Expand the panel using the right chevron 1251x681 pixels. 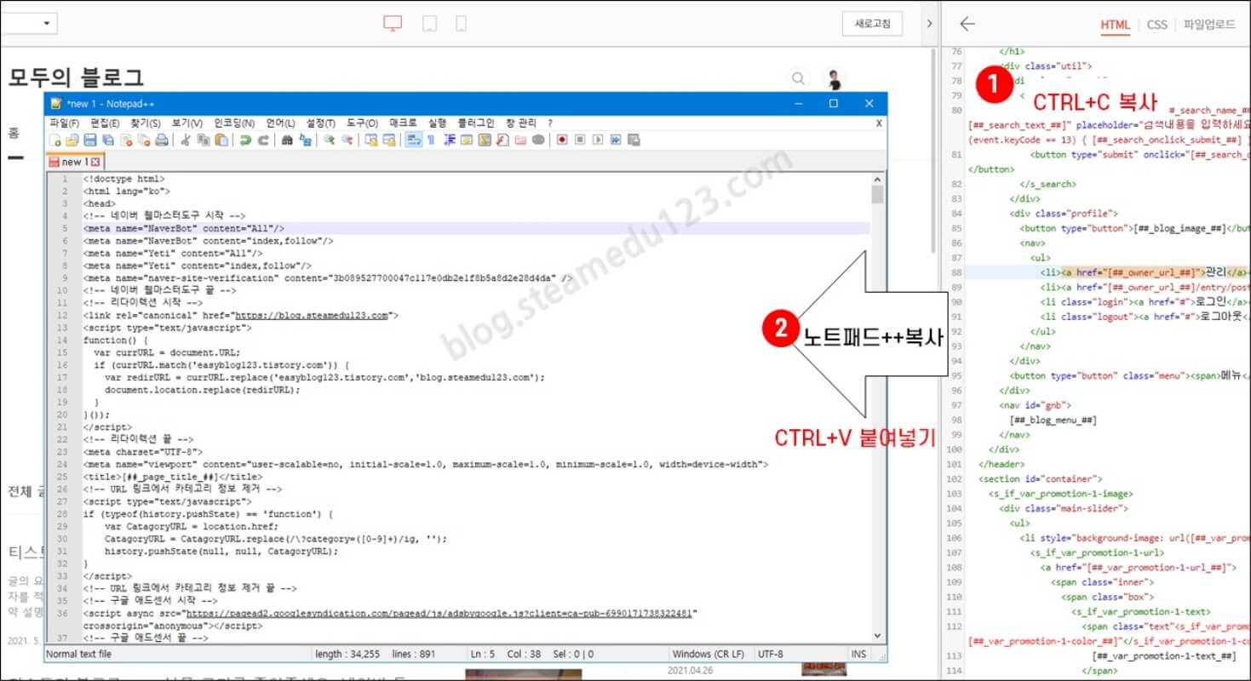point(928,24)
